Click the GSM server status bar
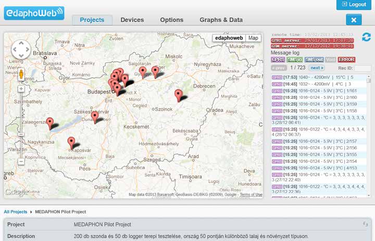 pyautogui.click(x=312, y=46)
